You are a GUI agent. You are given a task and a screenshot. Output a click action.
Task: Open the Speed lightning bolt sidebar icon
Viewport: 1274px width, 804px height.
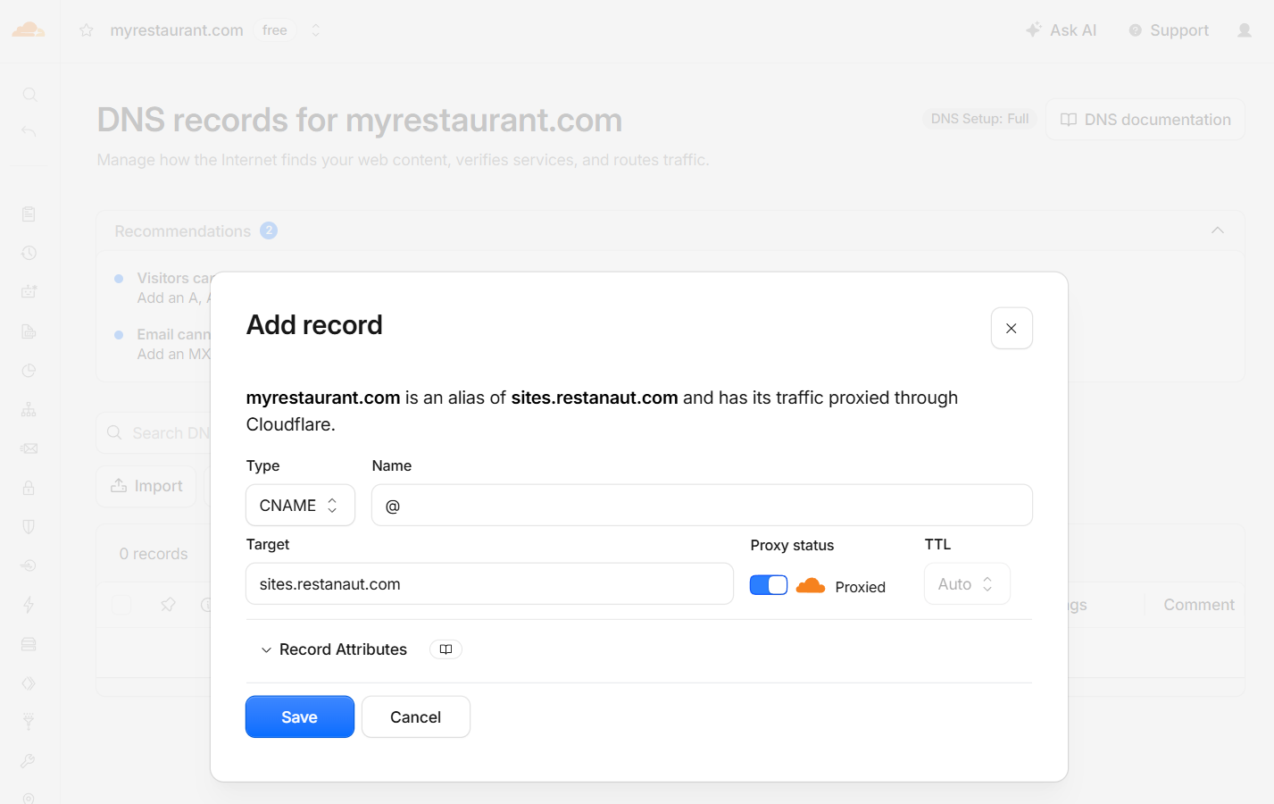(29, 605)
